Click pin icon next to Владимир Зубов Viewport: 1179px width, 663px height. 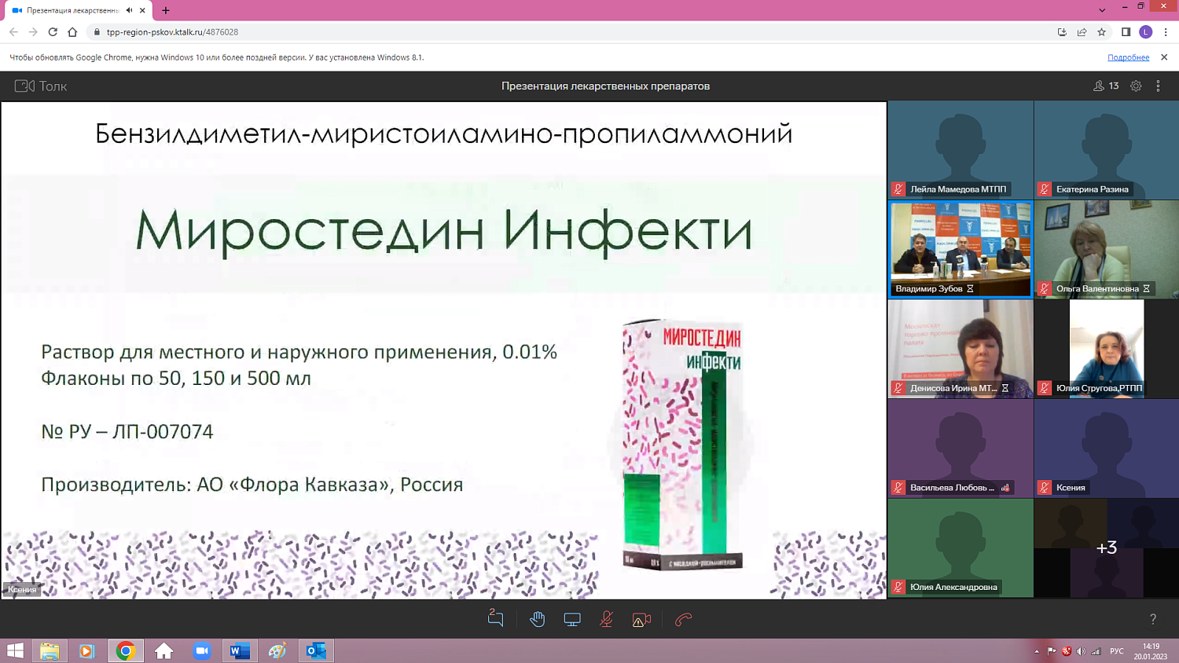coord(971,289)
